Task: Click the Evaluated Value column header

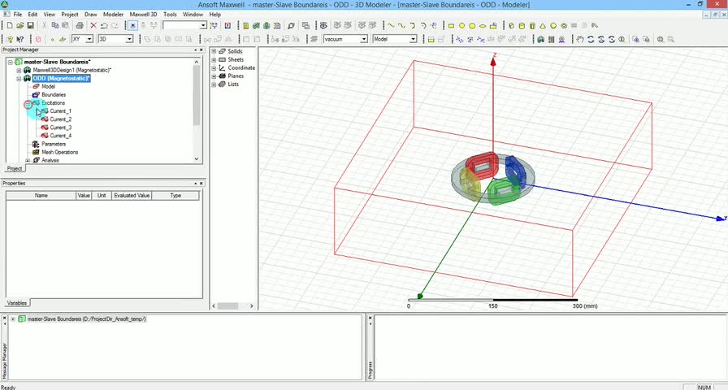Action: [132, 196]
